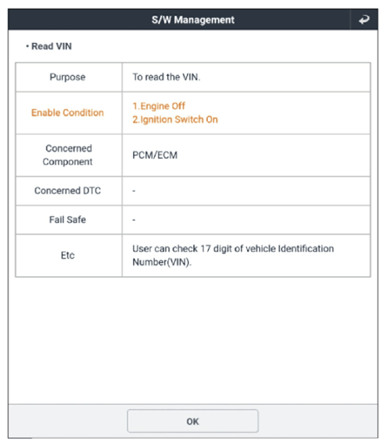Click the Concerned DTC label
This screenshot has width=386, height=446.
click(67, 190)
